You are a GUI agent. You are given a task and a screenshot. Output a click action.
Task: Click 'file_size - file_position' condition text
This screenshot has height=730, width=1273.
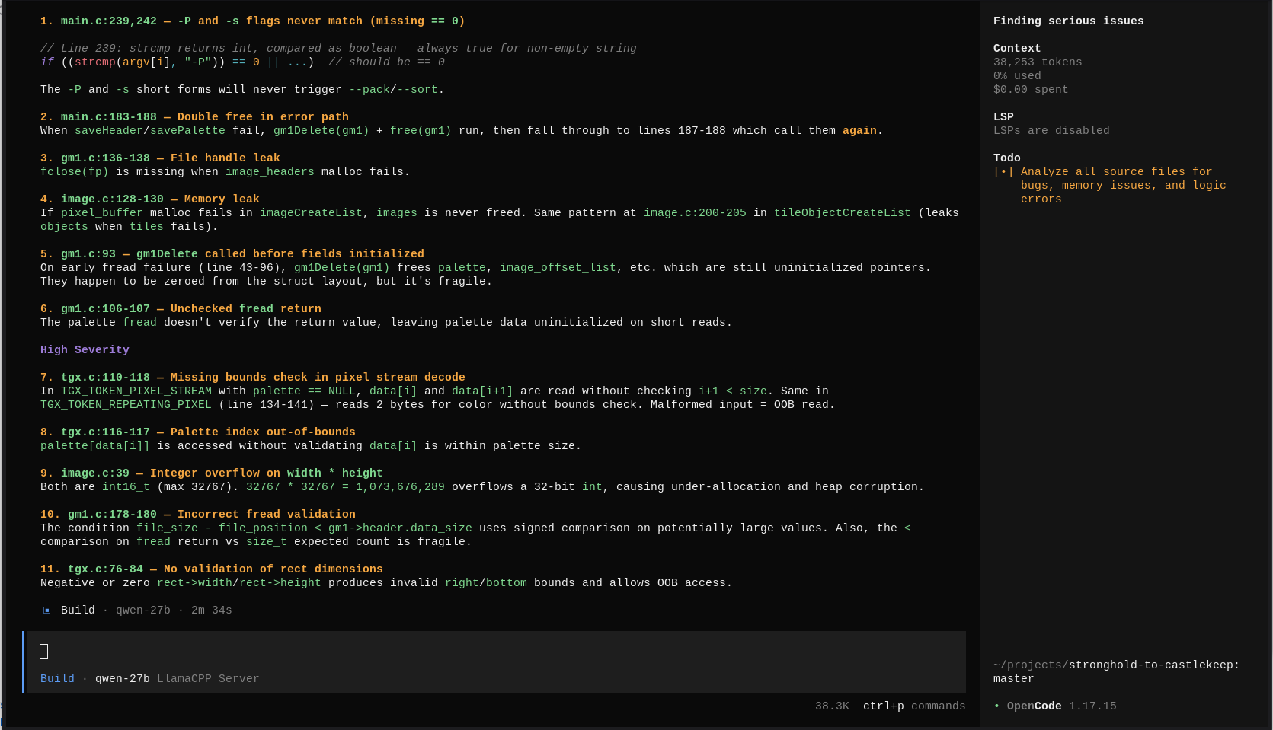point(222,528)
